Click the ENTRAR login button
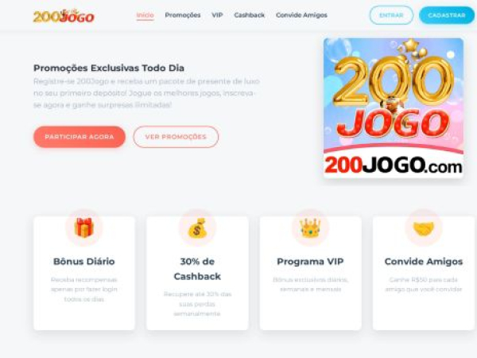 click(x=391, y=15)
